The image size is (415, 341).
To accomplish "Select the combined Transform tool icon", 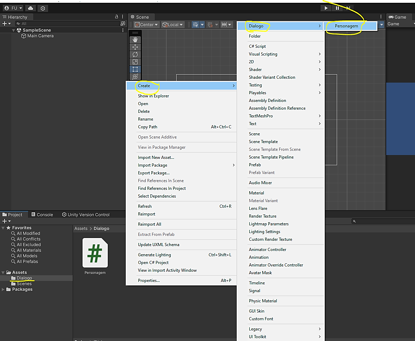I will [x=135, y=76].
